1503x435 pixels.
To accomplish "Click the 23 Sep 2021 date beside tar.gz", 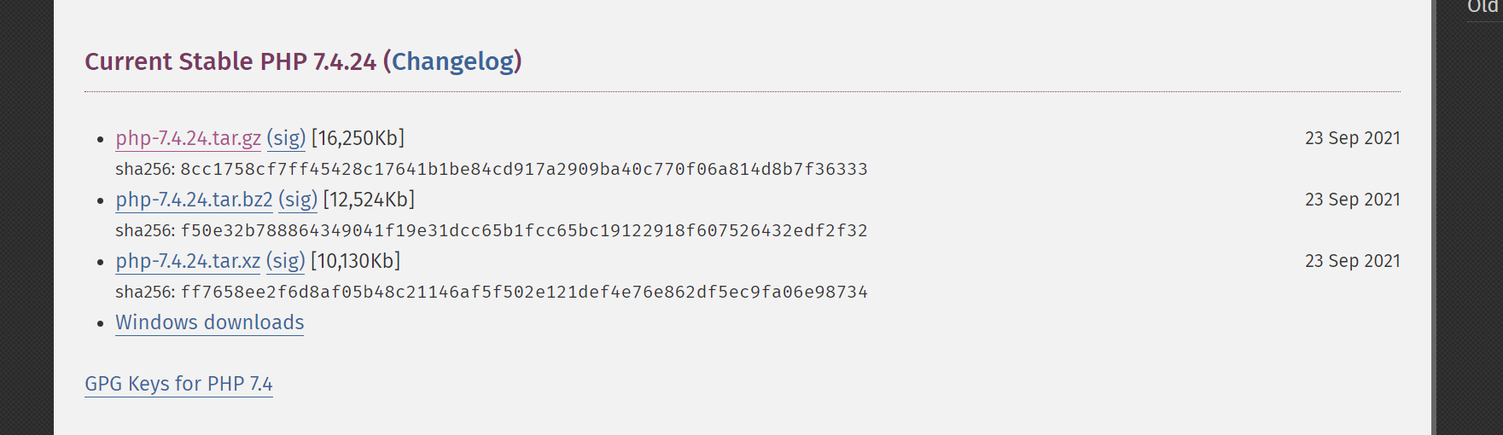I will tap(1353, 138).
